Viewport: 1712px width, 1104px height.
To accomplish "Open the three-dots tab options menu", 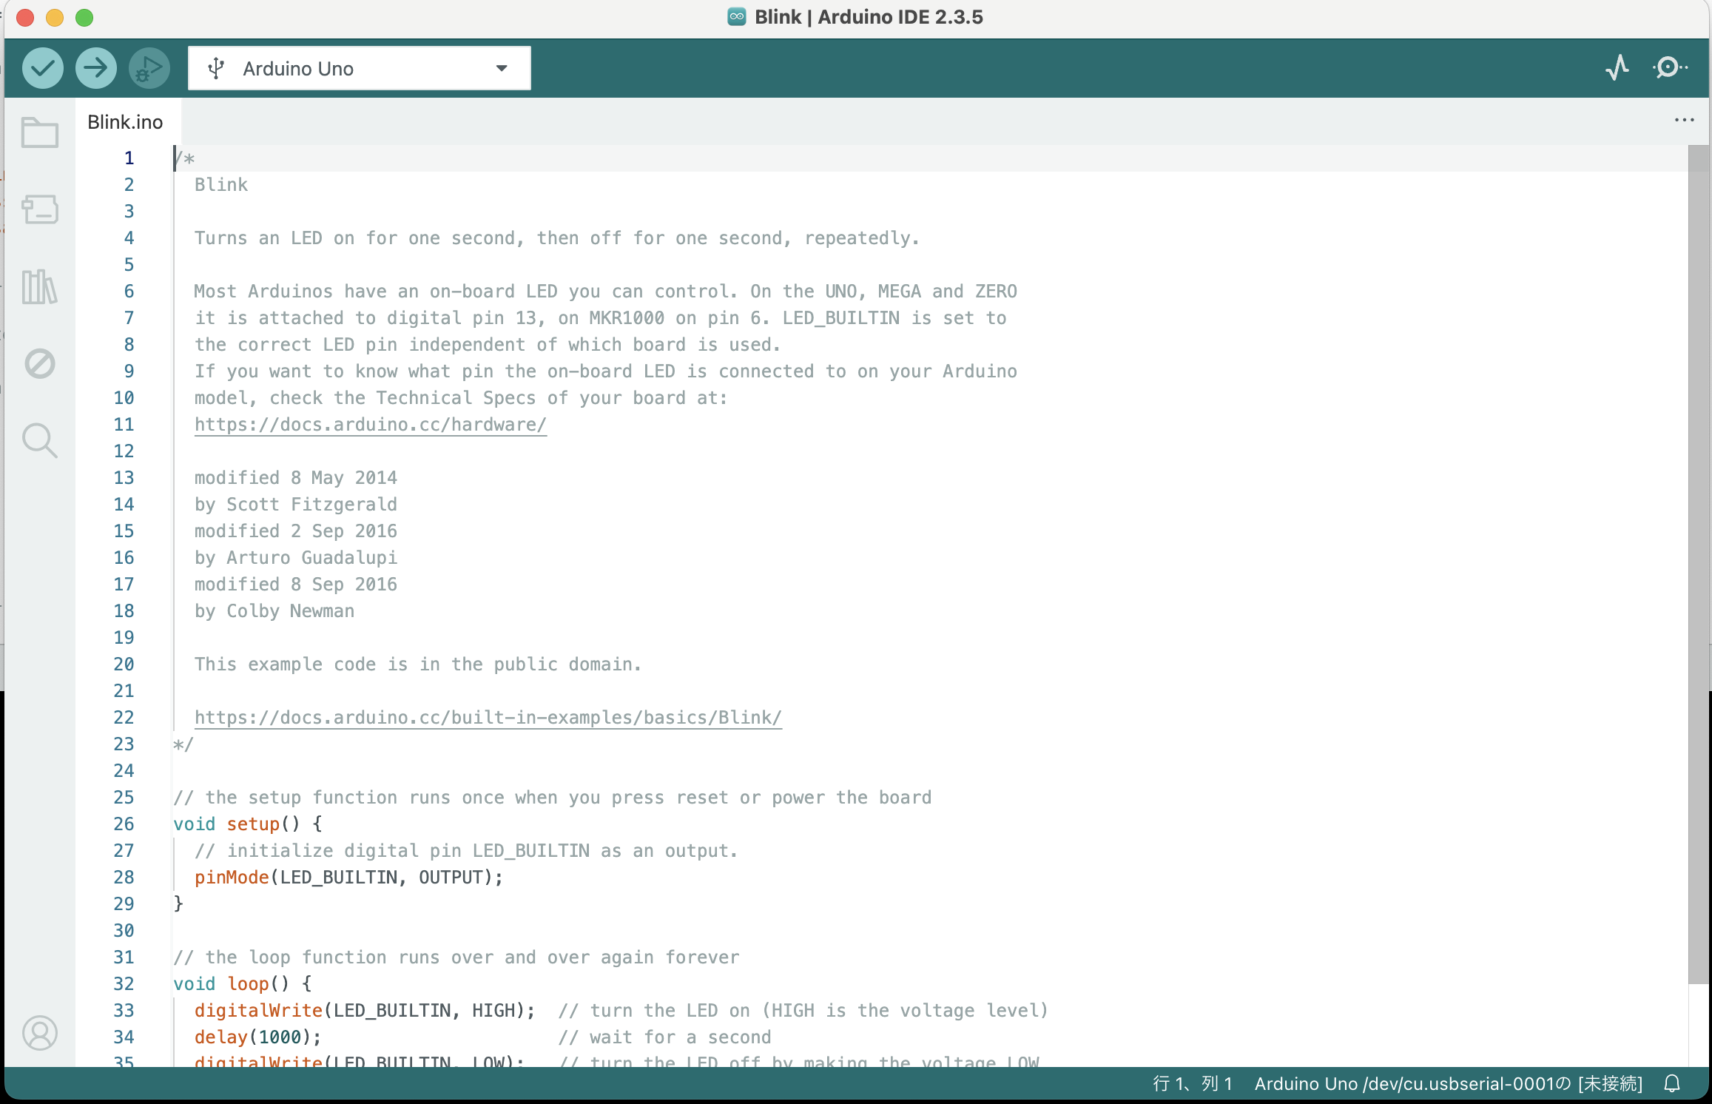I will pos(1684,120).
